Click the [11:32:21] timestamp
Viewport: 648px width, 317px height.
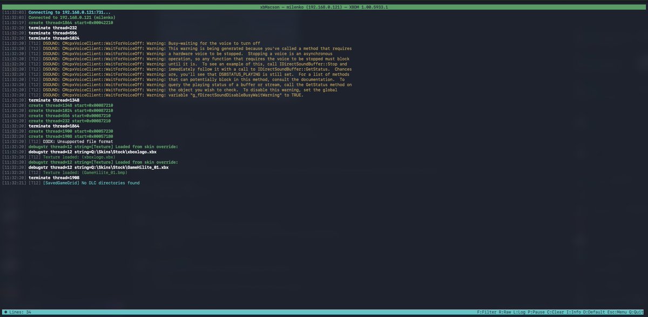14,183
